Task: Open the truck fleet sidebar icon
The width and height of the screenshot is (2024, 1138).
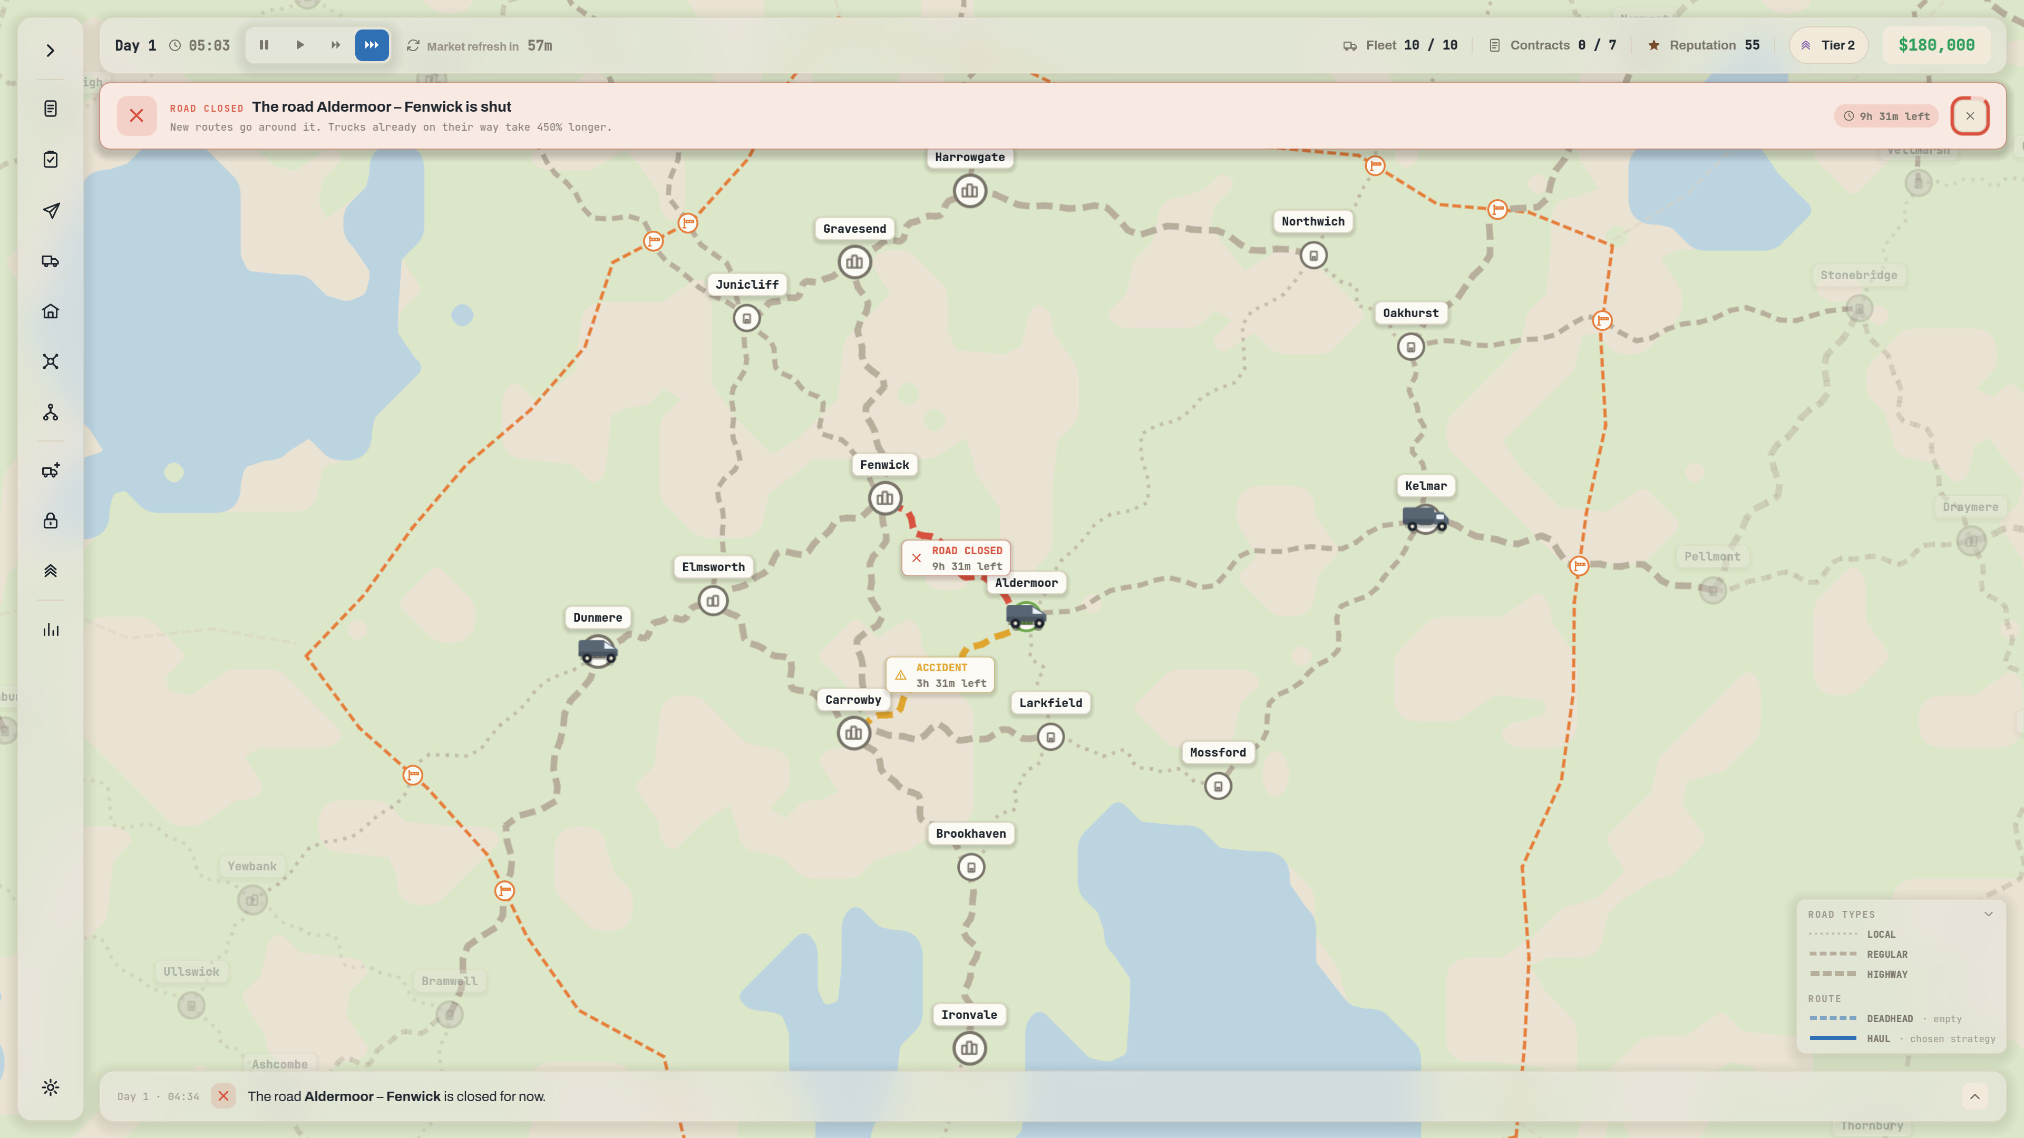Action: point(50,261)
